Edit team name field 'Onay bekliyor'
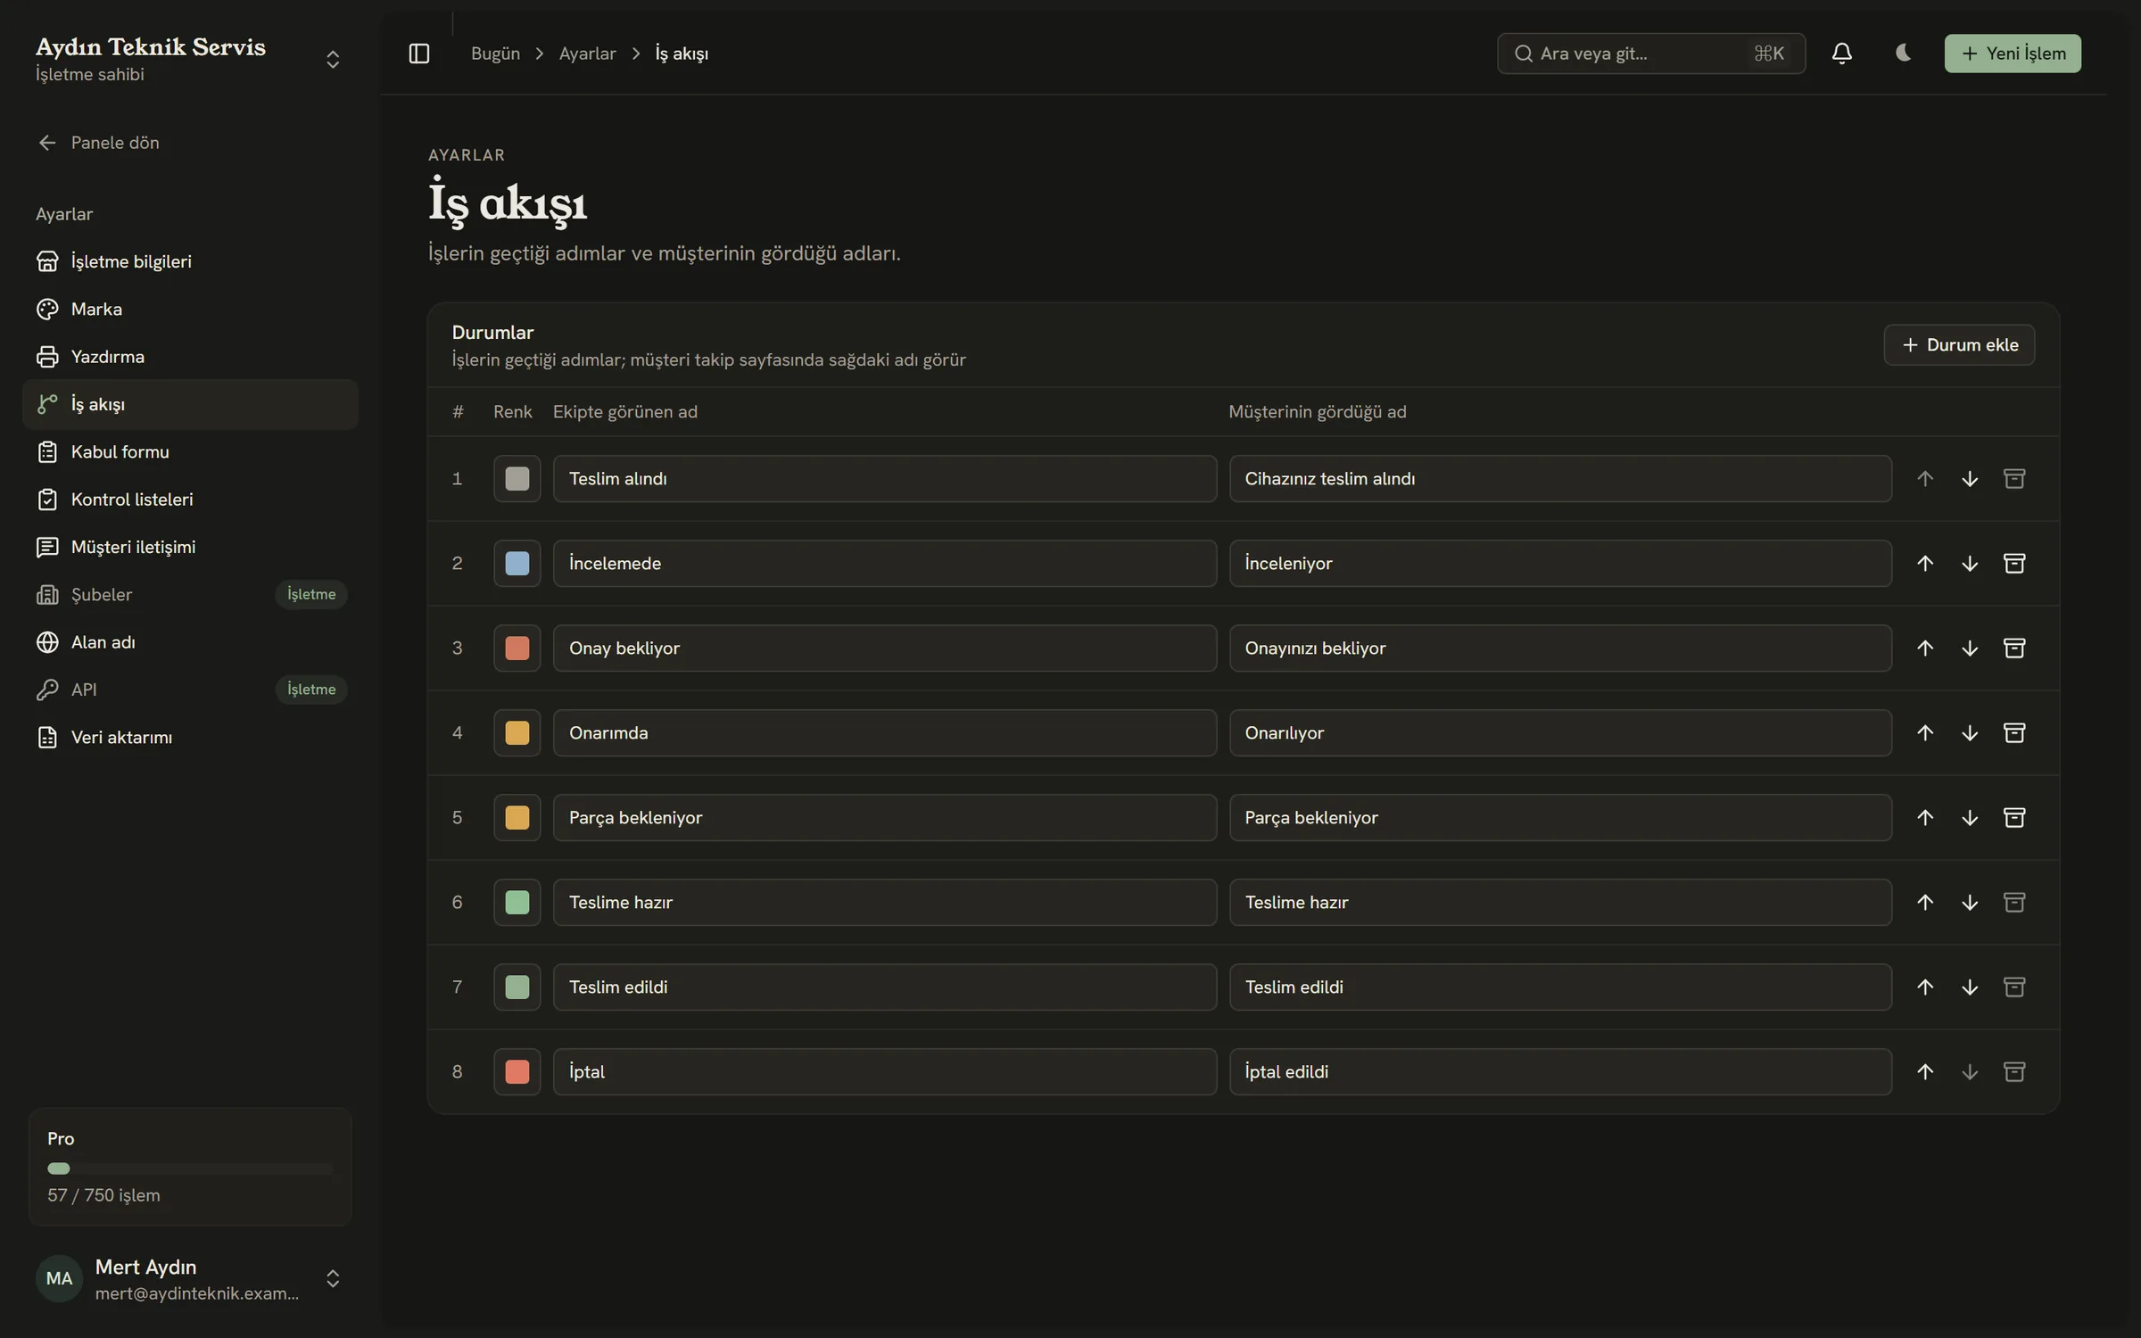 tap(885, 648)
